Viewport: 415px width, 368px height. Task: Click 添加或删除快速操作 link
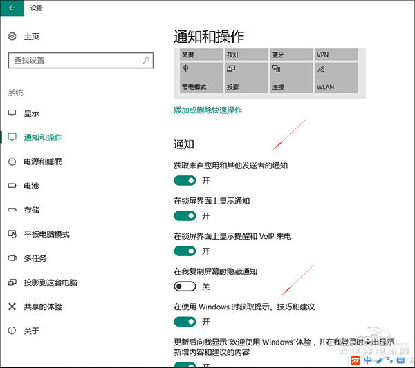(x=207, y=110)
